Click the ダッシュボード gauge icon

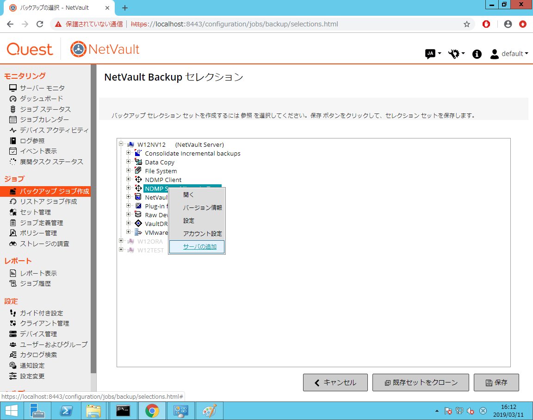click(x=13, y=99)
